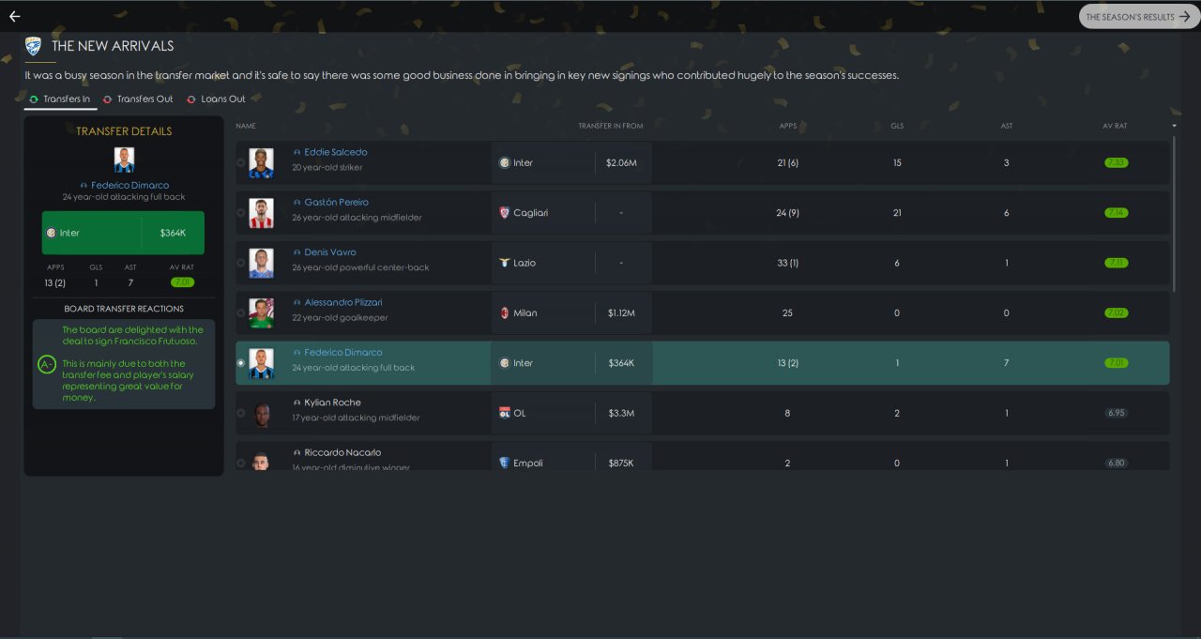Sort by the Name column header
The image size is (1201, 639).
click(246, 126)
